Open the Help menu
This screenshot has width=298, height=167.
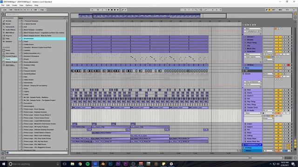pyautogui.click(x=36, y=5)
